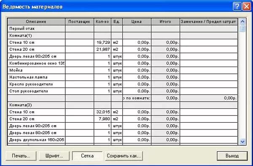
Task: Click the scrollbar down arrow
Action: 242,142
